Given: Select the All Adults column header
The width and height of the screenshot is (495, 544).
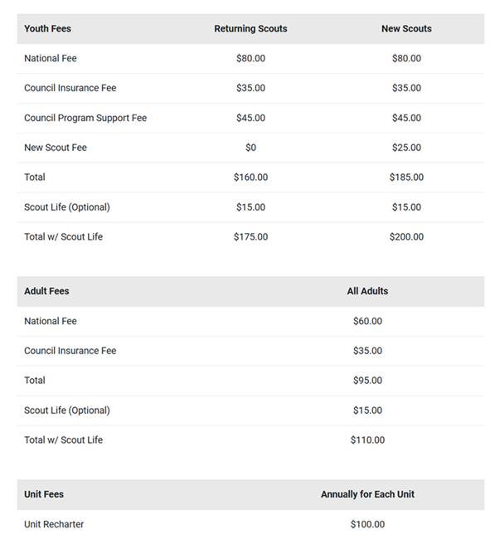Looking at the screenshot, I should tap(367, 291).
